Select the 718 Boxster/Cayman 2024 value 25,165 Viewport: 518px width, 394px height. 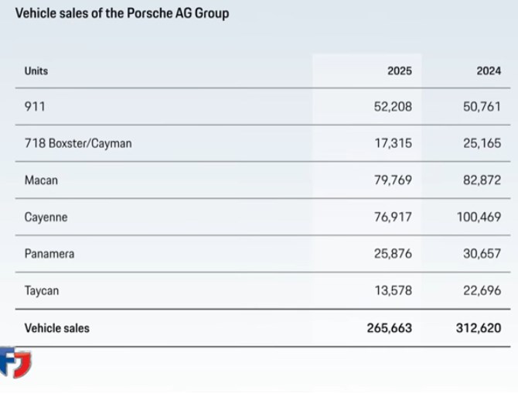pos(482,143)
